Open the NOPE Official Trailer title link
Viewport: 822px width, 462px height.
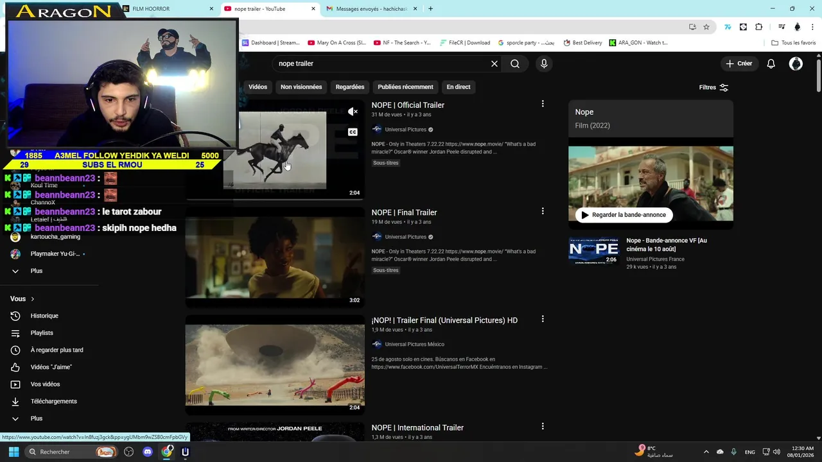408,105
